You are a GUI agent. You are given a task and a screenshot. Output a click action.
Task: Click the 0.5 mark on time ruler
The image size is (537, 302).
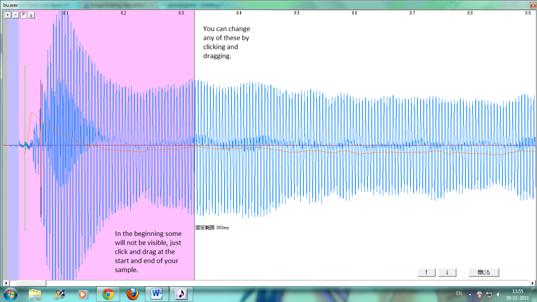point(297,13)
